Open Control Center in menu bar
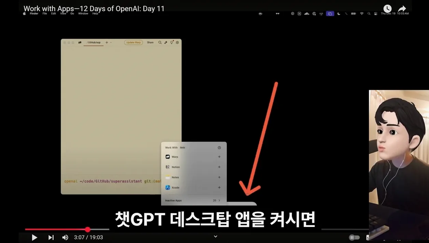Viewport: 429px width, 243px height. [x=376, y=14]
